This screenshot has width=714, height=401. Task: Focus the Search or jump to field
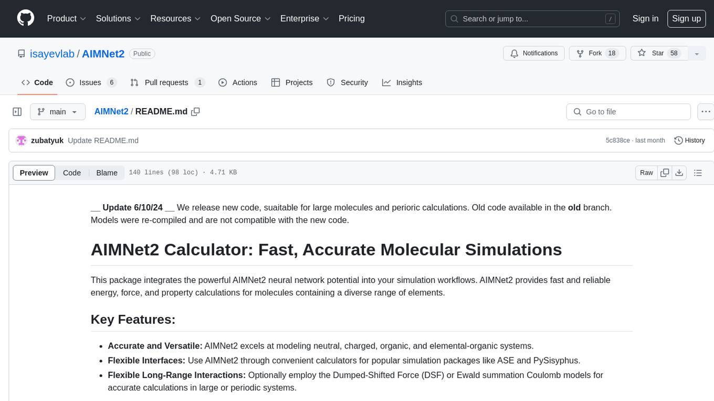pyautogui.click(x=532, y=19)
